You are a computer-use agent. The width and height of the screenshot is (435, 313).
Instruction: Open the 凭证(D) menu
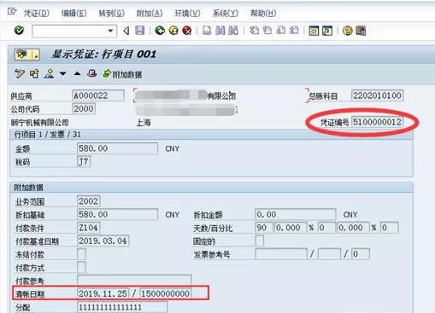tap(37, 13)
